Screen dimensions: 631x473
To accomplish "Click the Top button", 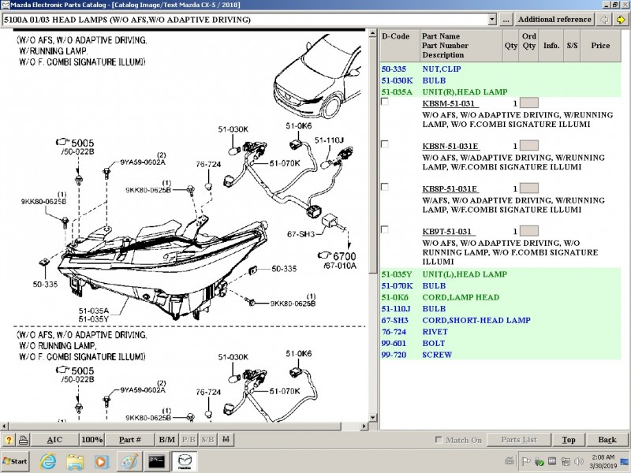I will pos(569,440).
